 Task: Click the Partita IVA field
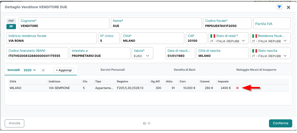[272, 23]
